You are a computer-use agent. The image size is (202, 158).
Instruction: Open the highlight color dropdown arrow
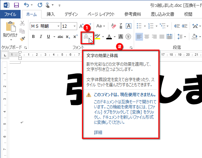pyautogui.click(x=103, y=37)
